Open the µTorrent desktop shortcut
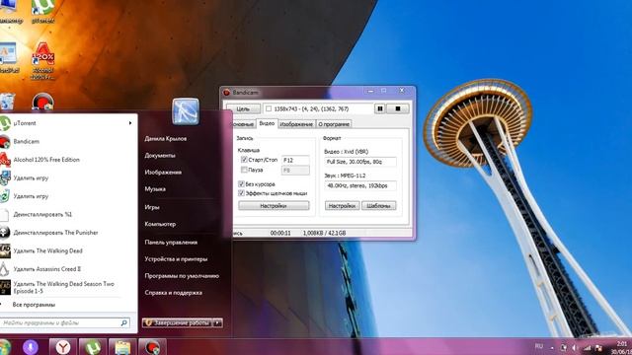632x355 pixels. [42, 11]
